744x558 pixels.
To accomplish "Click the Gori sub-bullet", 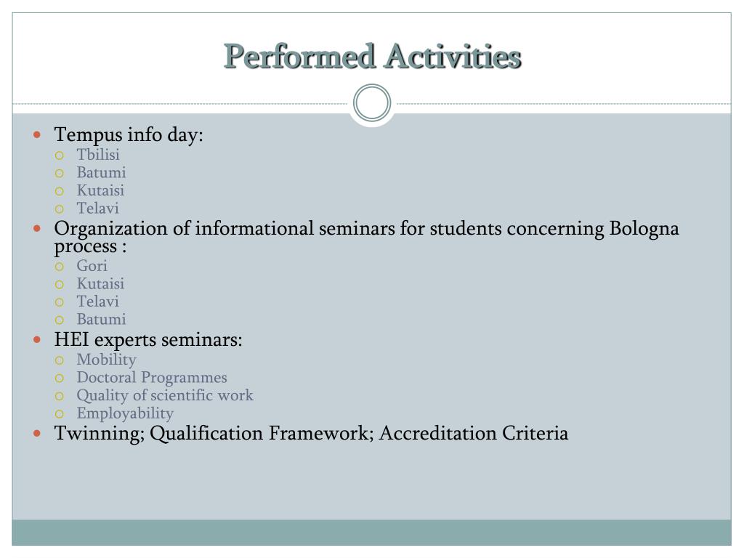I will 92,266.
